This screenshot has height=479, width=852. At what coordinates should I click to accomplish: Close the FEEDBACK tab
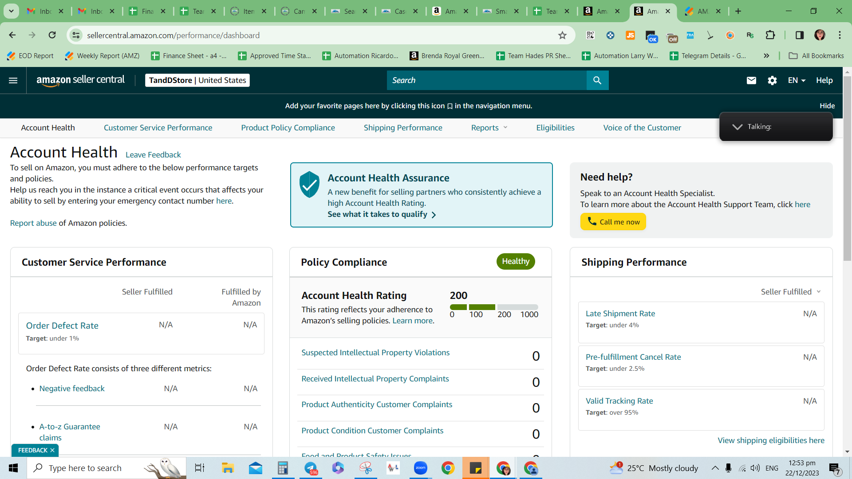pos(52,450)
